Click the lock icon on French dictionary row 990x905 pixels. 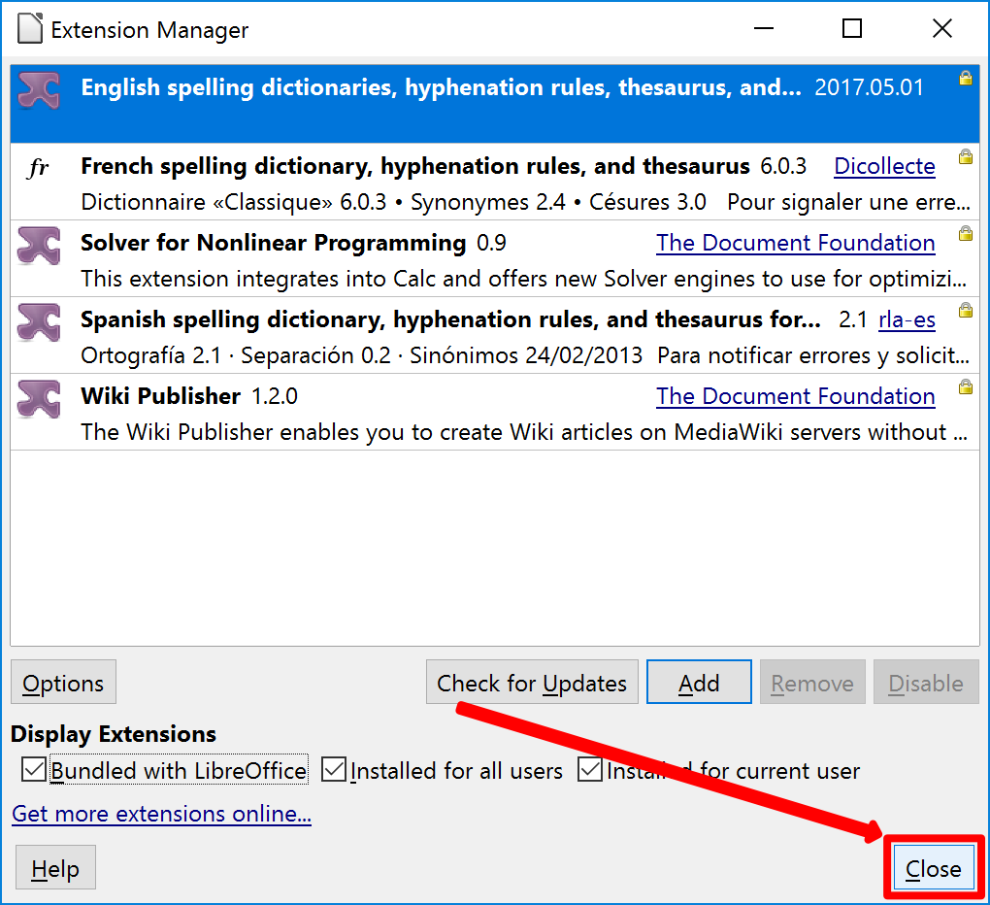966,156
